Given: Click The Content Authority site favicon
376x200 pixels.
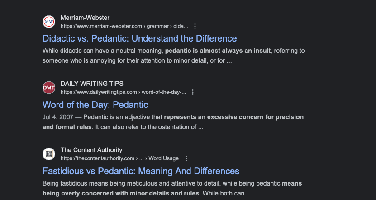Looking at the screenshot, I should coord(49,154).
